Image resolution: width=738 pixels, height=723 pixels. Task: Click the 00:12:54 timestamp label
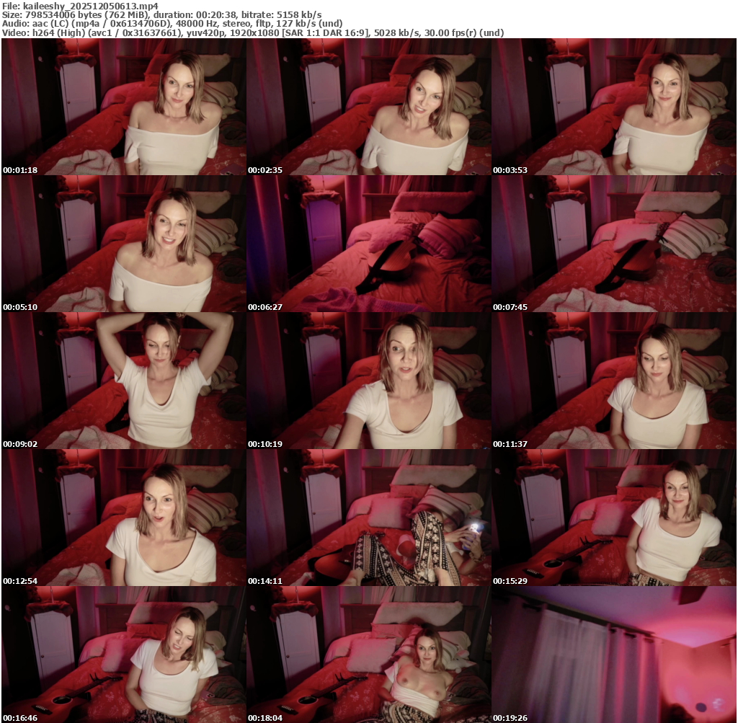click(x=20, y=581)
